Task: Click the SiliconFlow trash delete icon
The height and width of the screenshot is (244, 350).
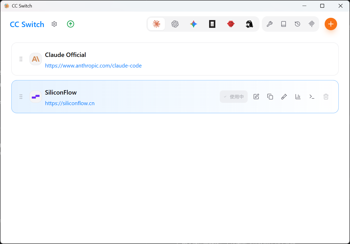Action: pyautogui.click(x=326, y=97)
